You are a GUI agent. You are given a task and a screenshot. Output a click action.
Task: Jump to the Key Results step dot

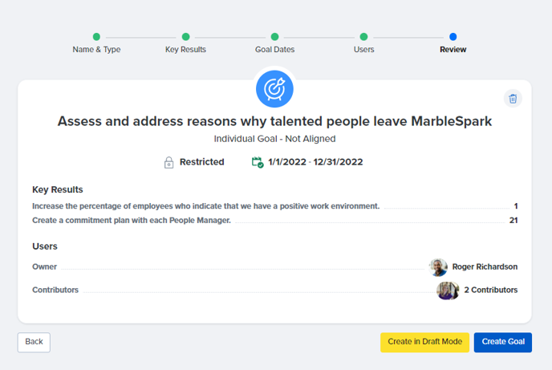coord(185,37)
